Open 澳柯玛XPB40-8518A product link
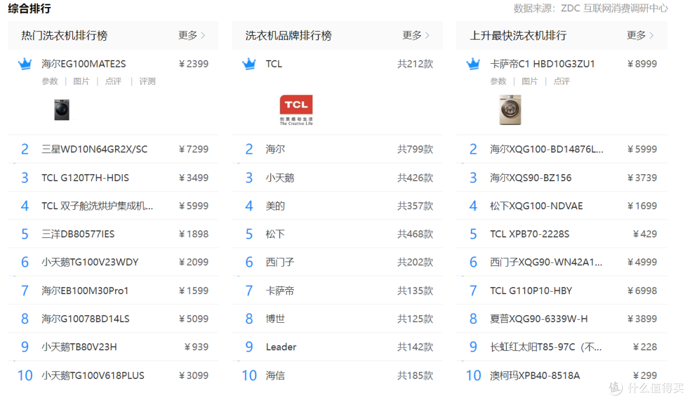690x402 pixels. tap(535, 375)
